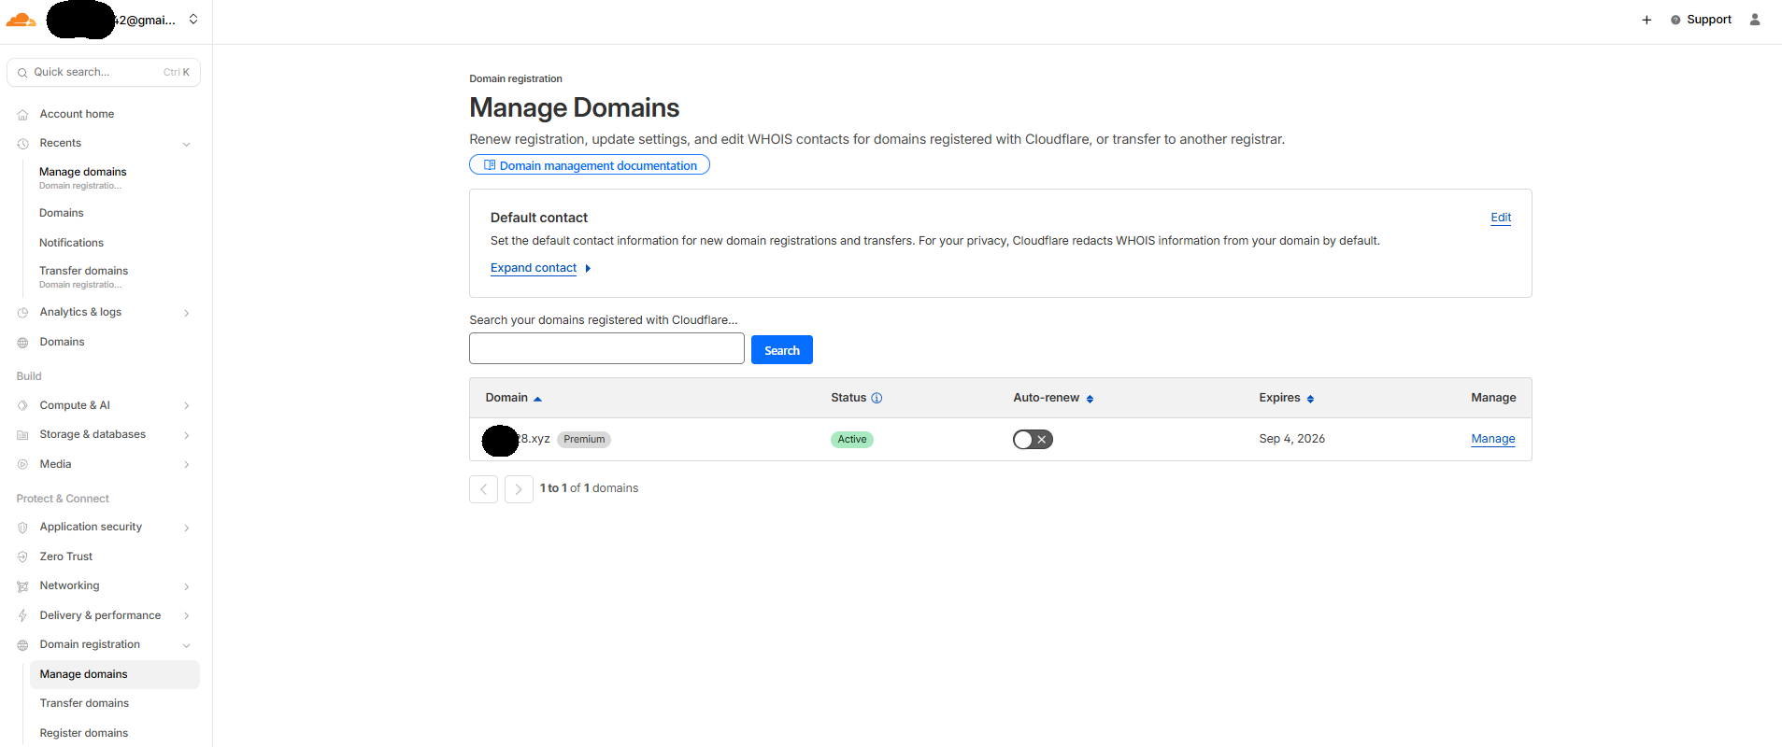Click the Networking icon
This screenshot has height=747, width=1782.
tap(22, 586)
